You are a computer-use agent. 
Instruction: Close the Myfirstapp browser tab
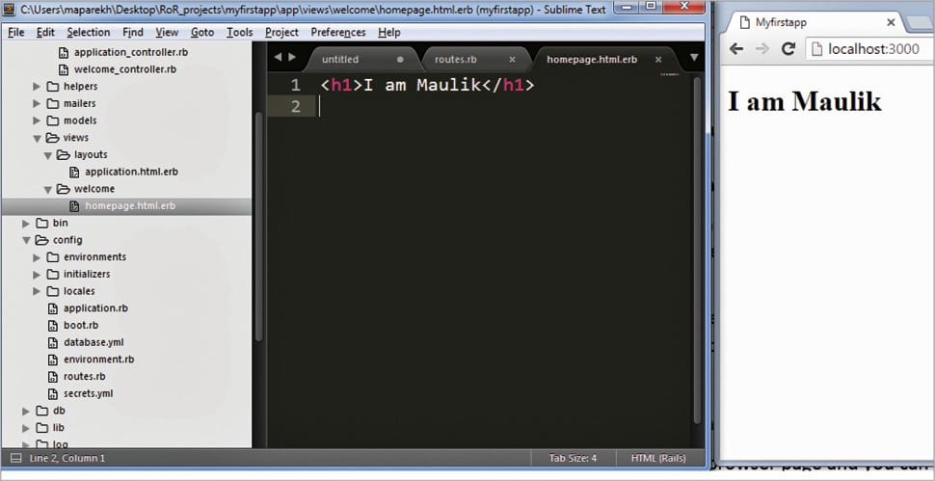(890, 21)
